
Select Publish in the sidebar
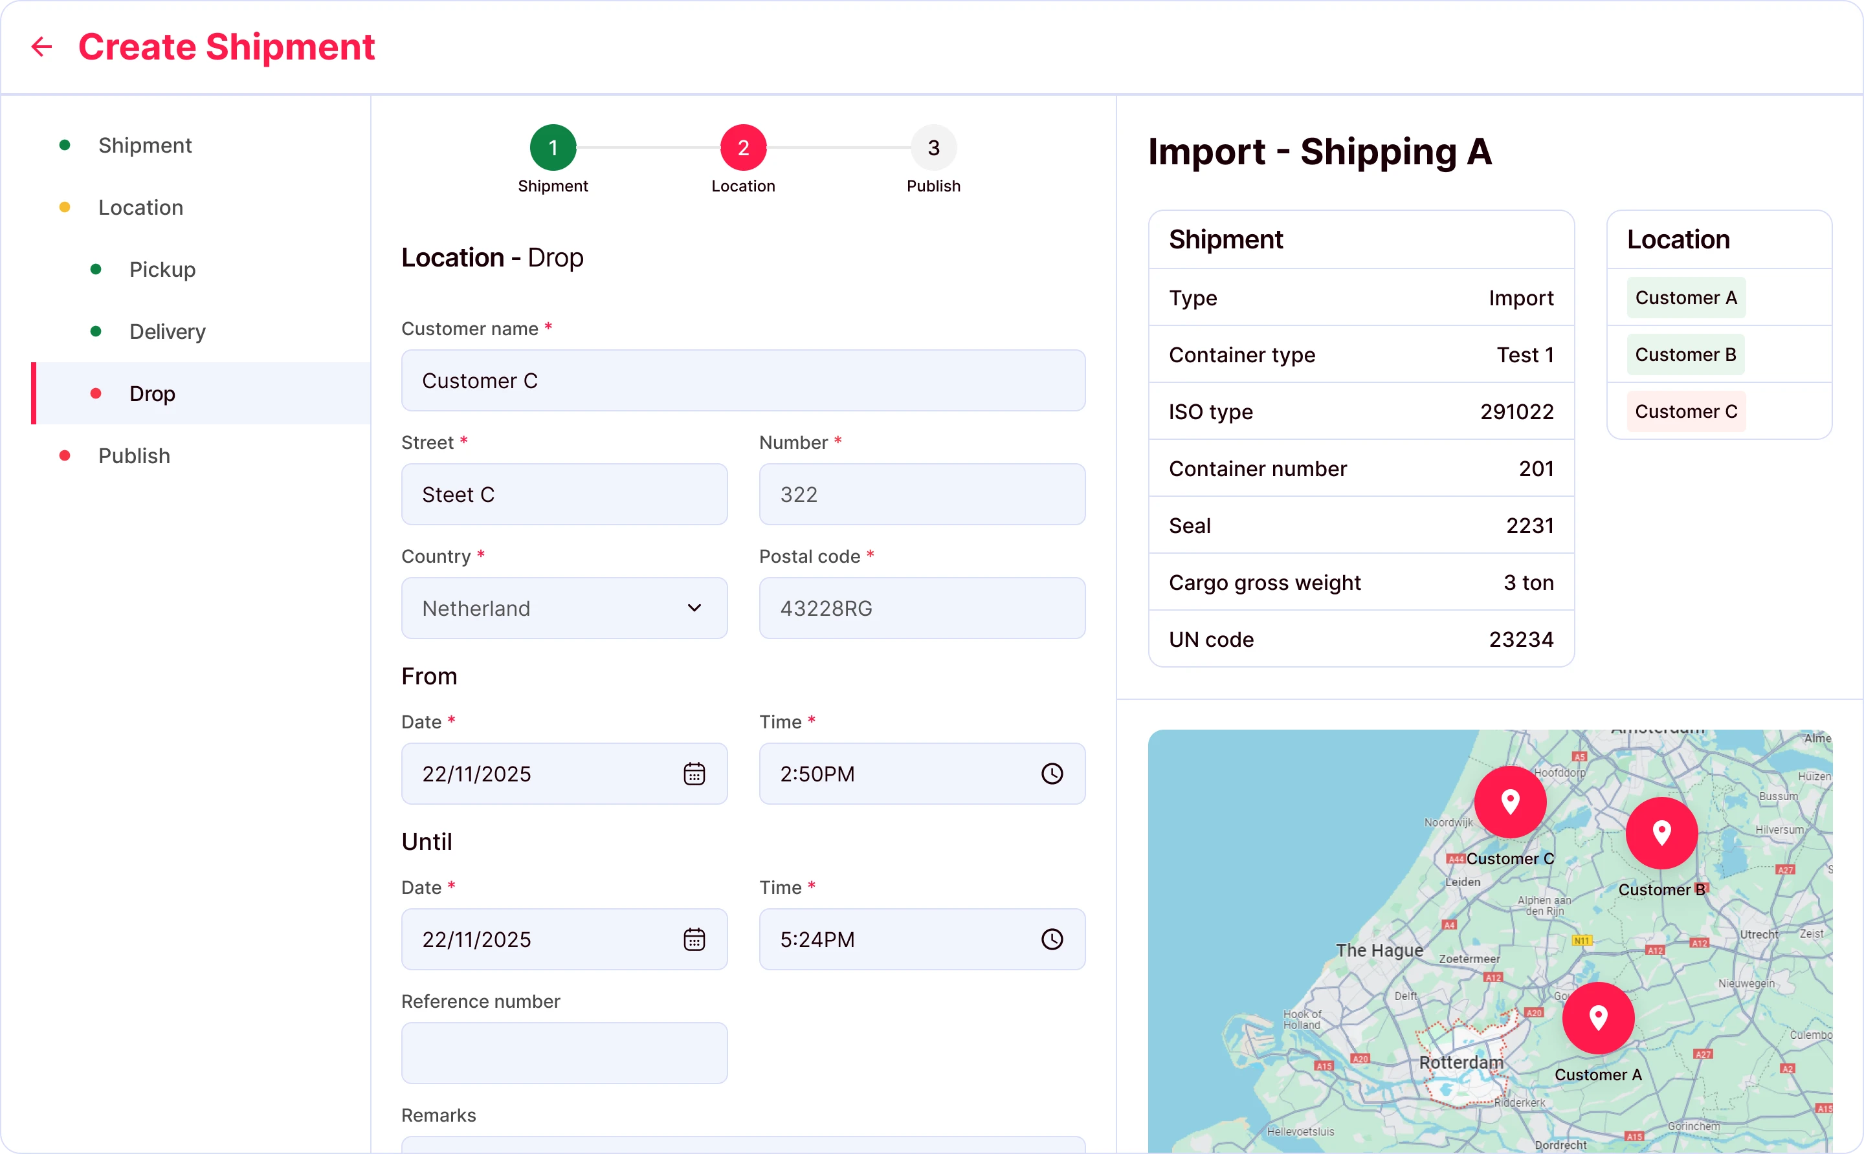(133, 455)
